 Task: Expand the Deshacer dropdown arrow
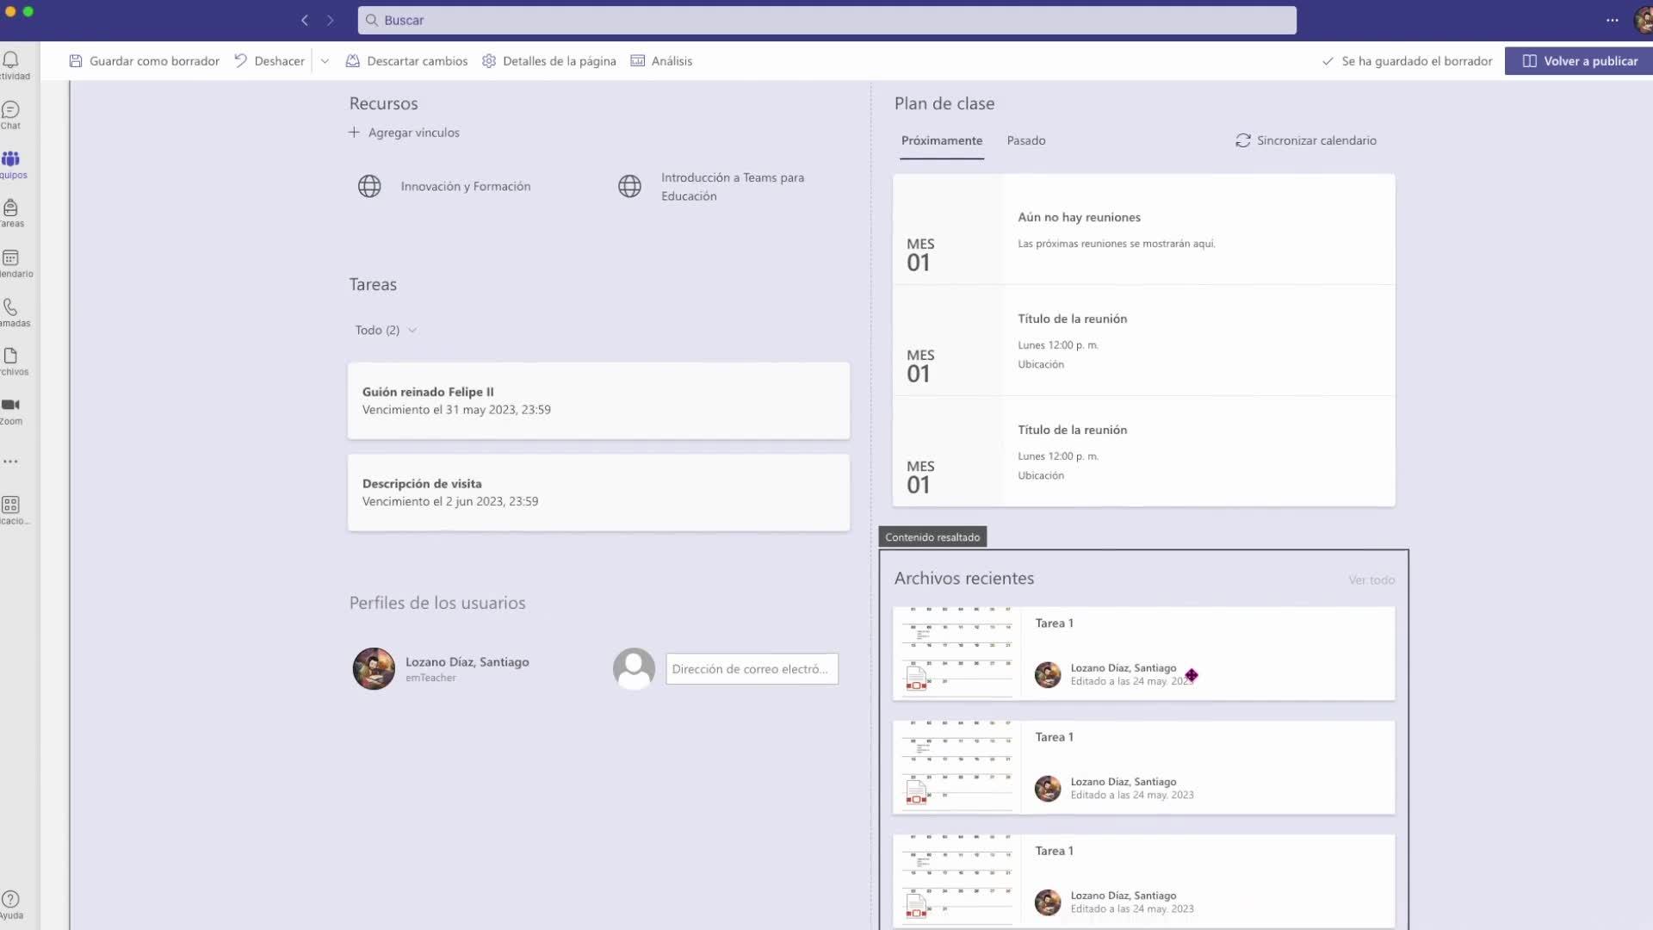click(325, 61)
